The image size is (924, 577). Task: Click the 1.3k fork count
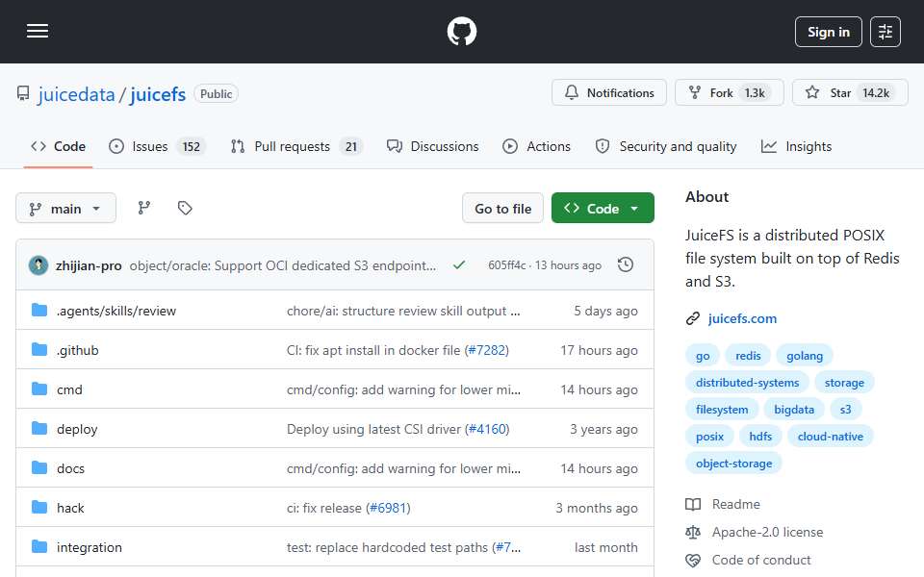755,93
